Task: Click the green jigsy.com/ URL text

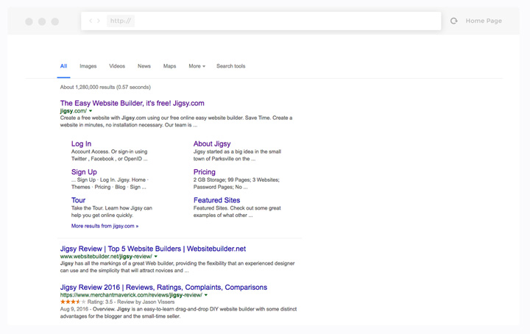Action: point(74,111)
